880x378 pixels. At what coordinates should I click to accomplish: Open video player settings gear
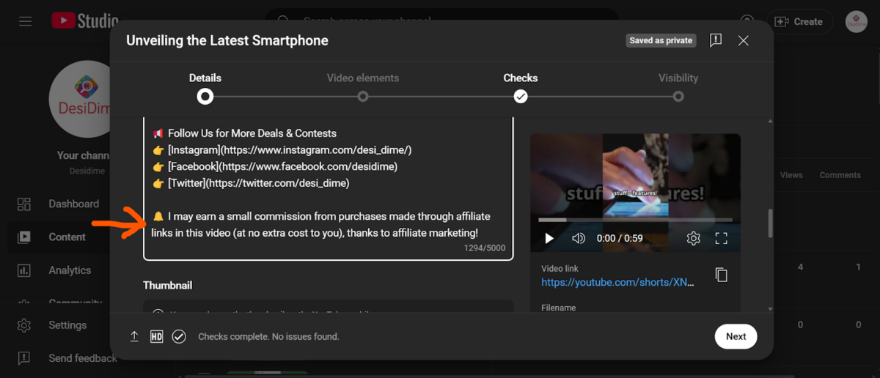click(693, 238)
